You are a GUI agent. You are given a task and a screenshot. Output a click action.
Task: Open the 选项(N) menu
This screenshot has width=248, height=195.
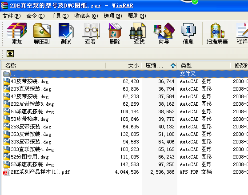click(112, 16)
